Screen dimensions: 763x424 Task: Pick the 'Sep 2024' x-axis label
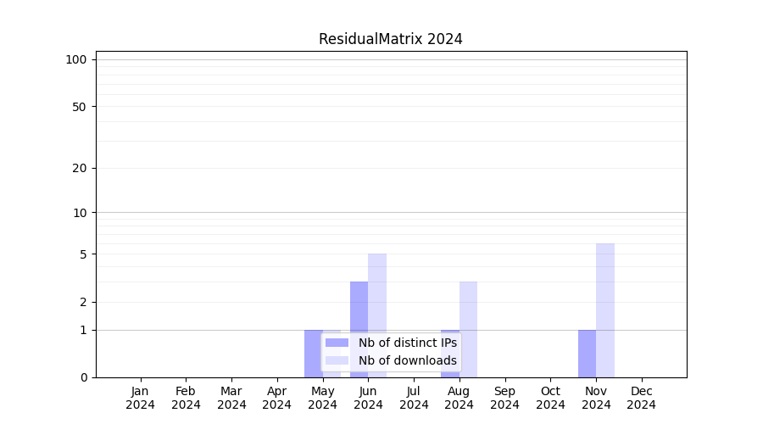point(504,398)
